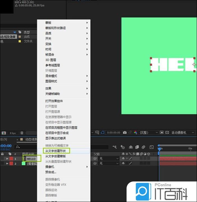This screenshot has height=202, width=197.
Task: Click the graph editor icon in timeline
Action: [152, 147]
